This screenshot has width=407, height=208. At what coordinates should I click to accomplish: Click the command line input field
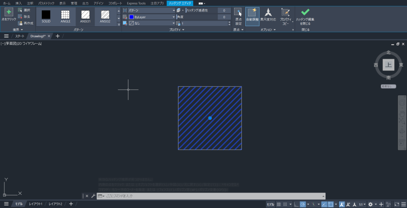point(211,196)
